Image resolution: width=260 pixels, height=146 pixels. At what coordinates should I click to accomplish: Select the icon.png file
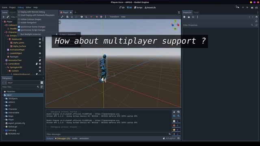coord(12,130)
